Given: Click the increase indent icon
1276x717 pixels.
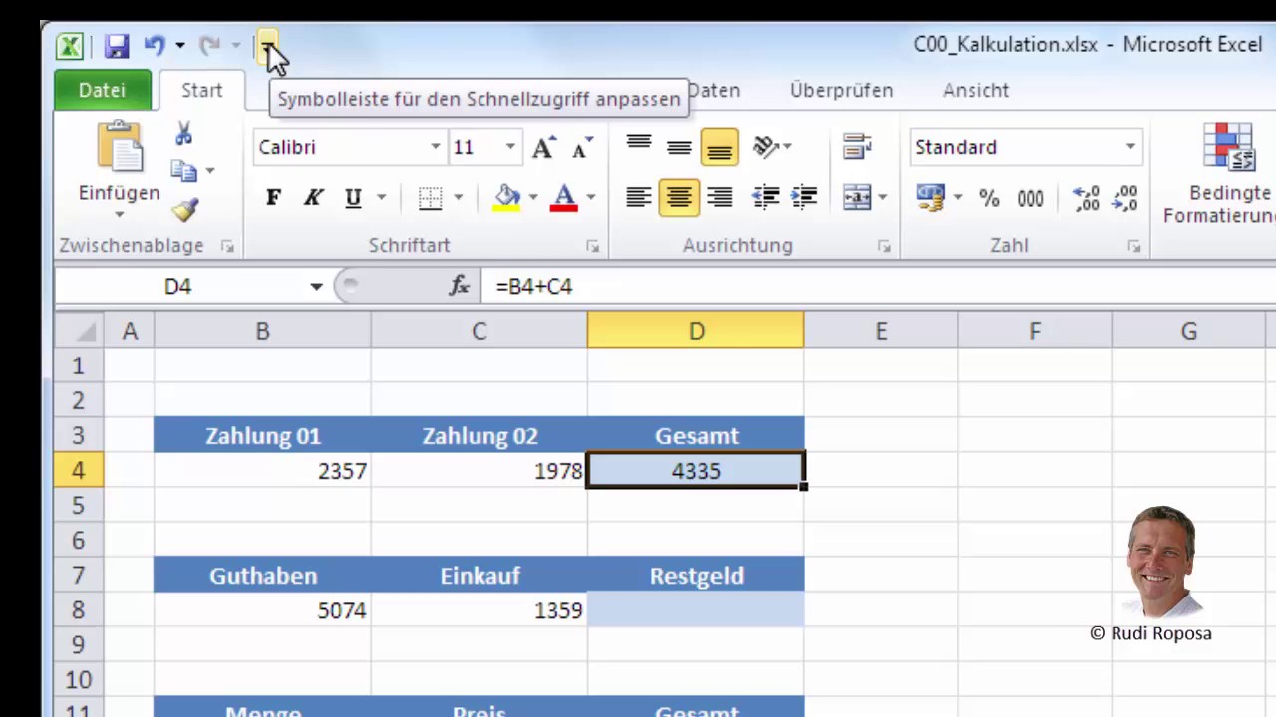Looking at the screenshot, I should pyautogui.click(x=803, y=197).
